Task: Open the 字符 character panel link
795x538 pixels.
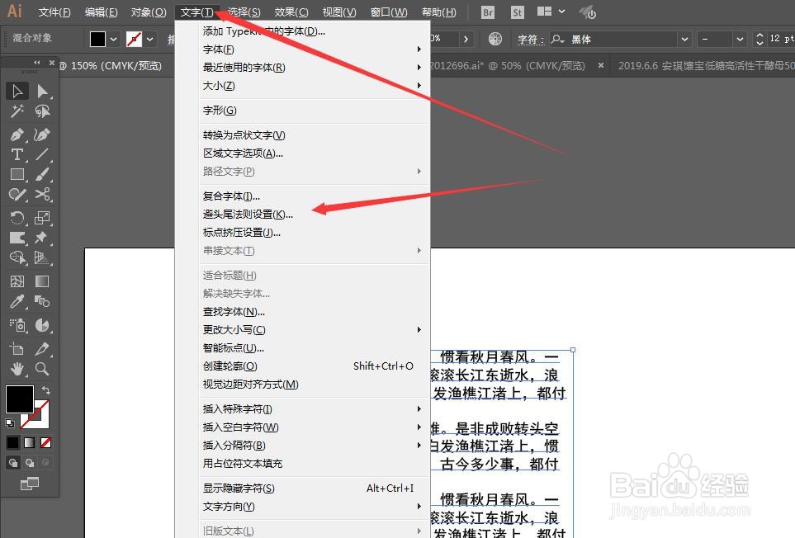Action: tap(530, 40)
